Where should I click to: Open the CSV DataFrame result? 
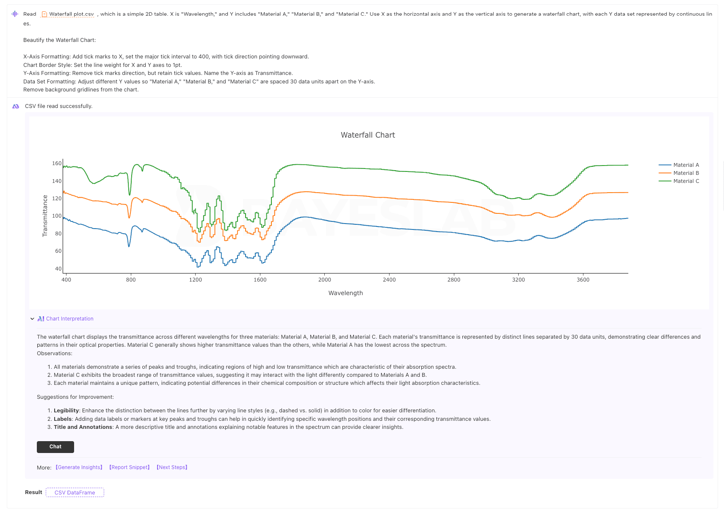point(75,492)
